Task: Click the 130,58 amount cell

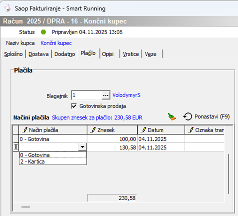Action: pos(112,148)
